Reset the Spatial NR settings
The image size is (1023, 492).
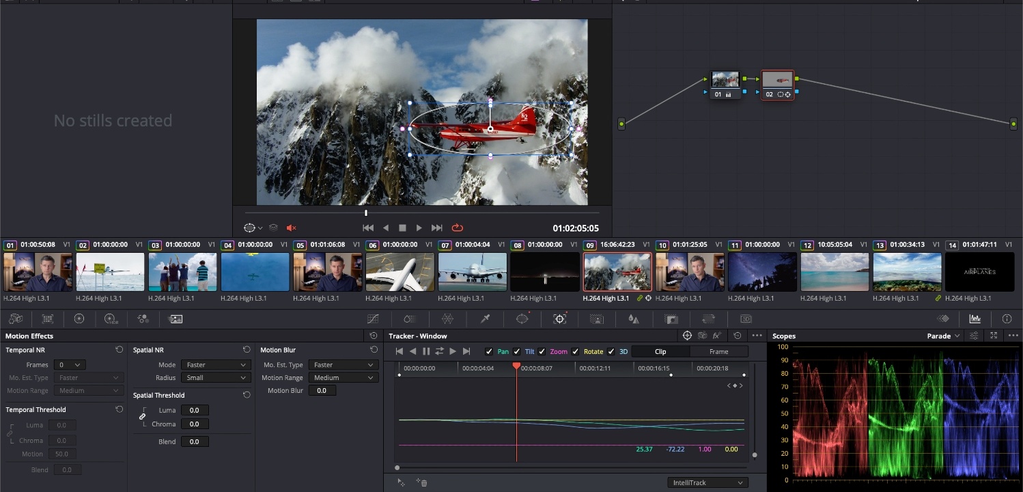[247, 350]
